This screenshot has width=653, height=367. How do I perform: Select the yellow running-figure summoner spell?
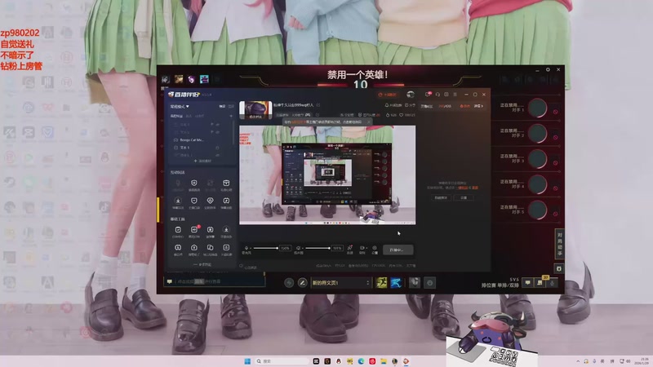coord(381,282)
